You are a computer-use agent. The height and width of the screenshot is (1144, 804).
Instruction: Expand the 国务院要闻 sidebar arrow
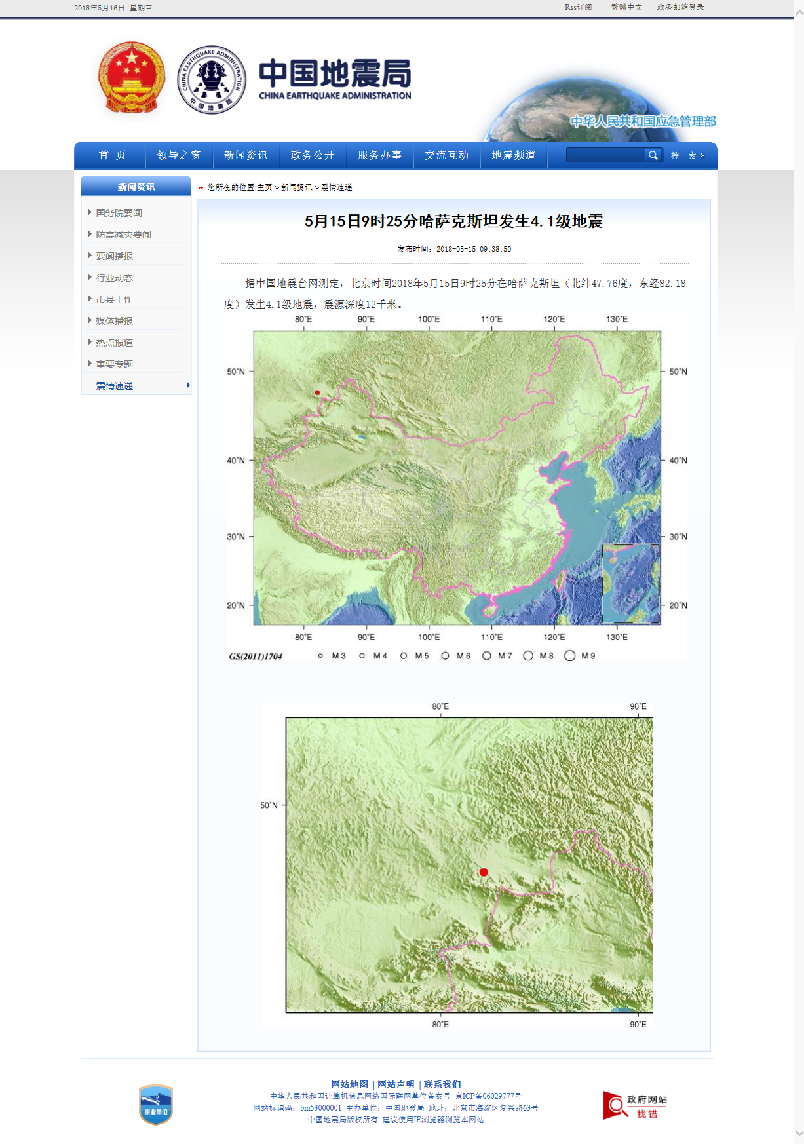[x=90, y=212]
